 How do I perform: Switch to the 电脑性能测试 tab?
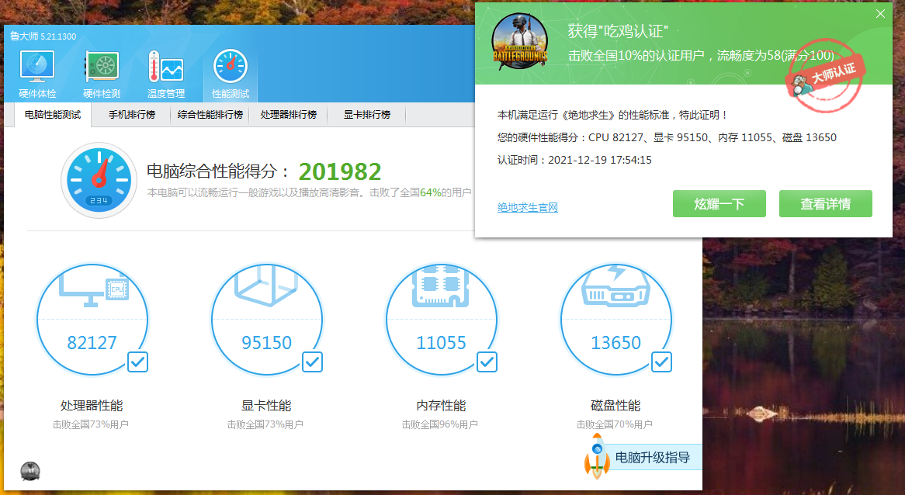(53, 115)
